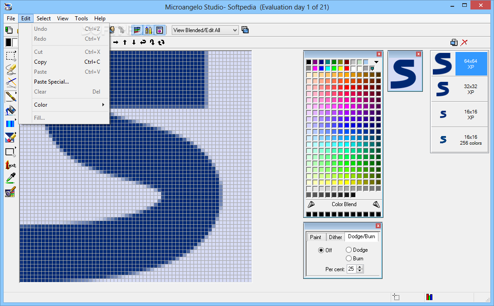The width and height of the screenshot is (494, 306).
Task: Close the Dodge/Burn options panel
Action: pyautogui.click(x=378, y=226)
